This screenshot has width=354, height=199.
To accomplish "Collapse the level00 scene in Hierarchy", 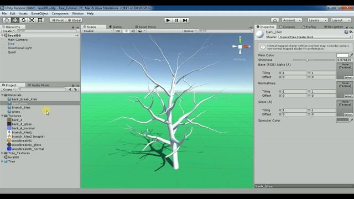I will tap(2, 35).
